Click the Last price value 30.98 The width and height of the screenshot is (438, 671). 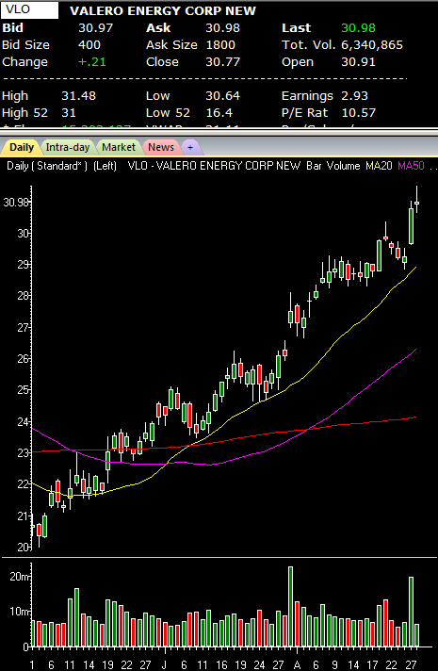358,28
